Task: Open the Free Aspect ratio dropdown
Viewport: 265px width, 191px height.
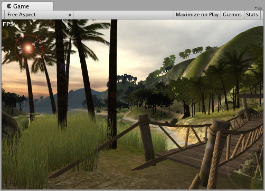Action: [x=39, y=15]
